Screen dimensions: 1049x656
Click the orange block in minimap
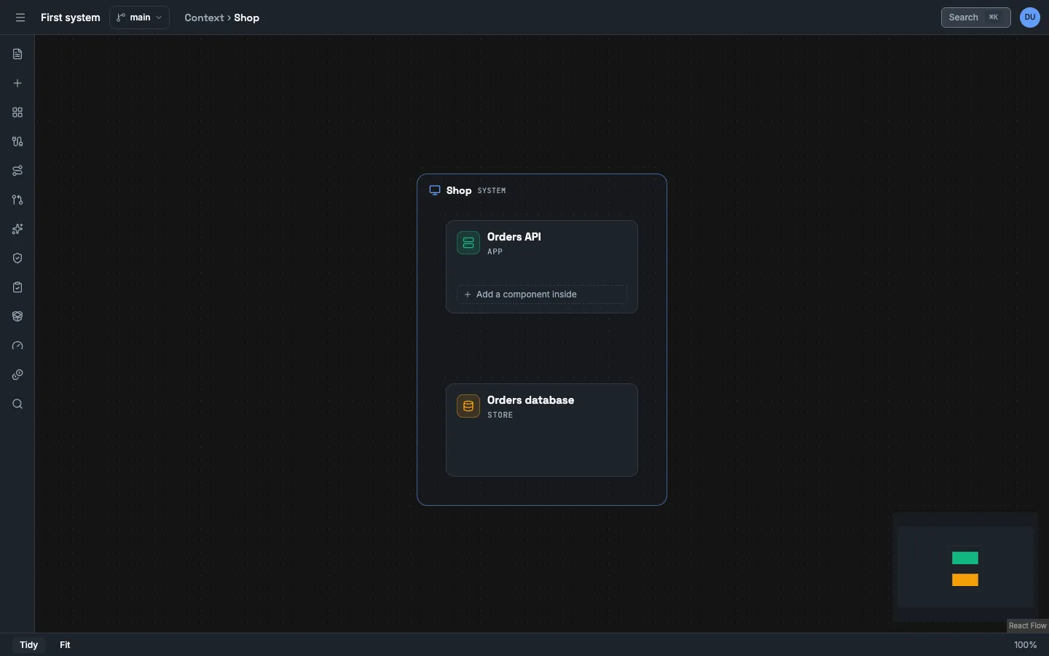[x=965, y=580]
